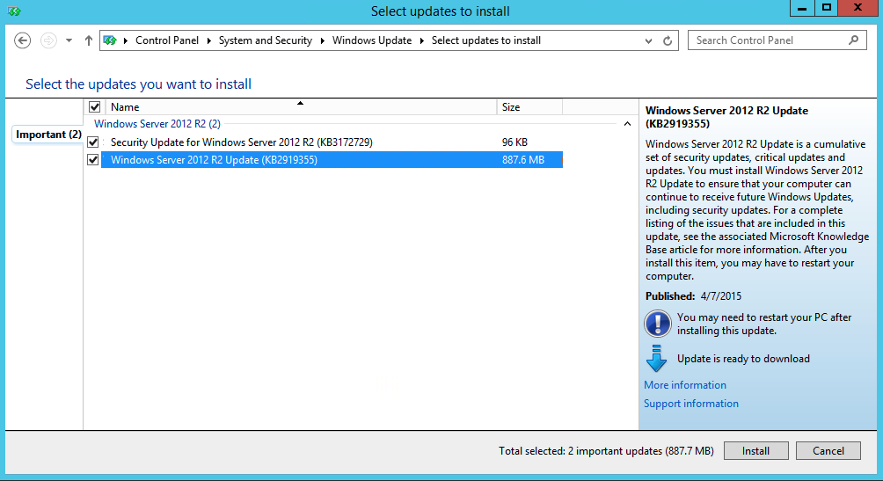Click the search magnifier icon
883x481 pixels.
[x=854, y=40]
